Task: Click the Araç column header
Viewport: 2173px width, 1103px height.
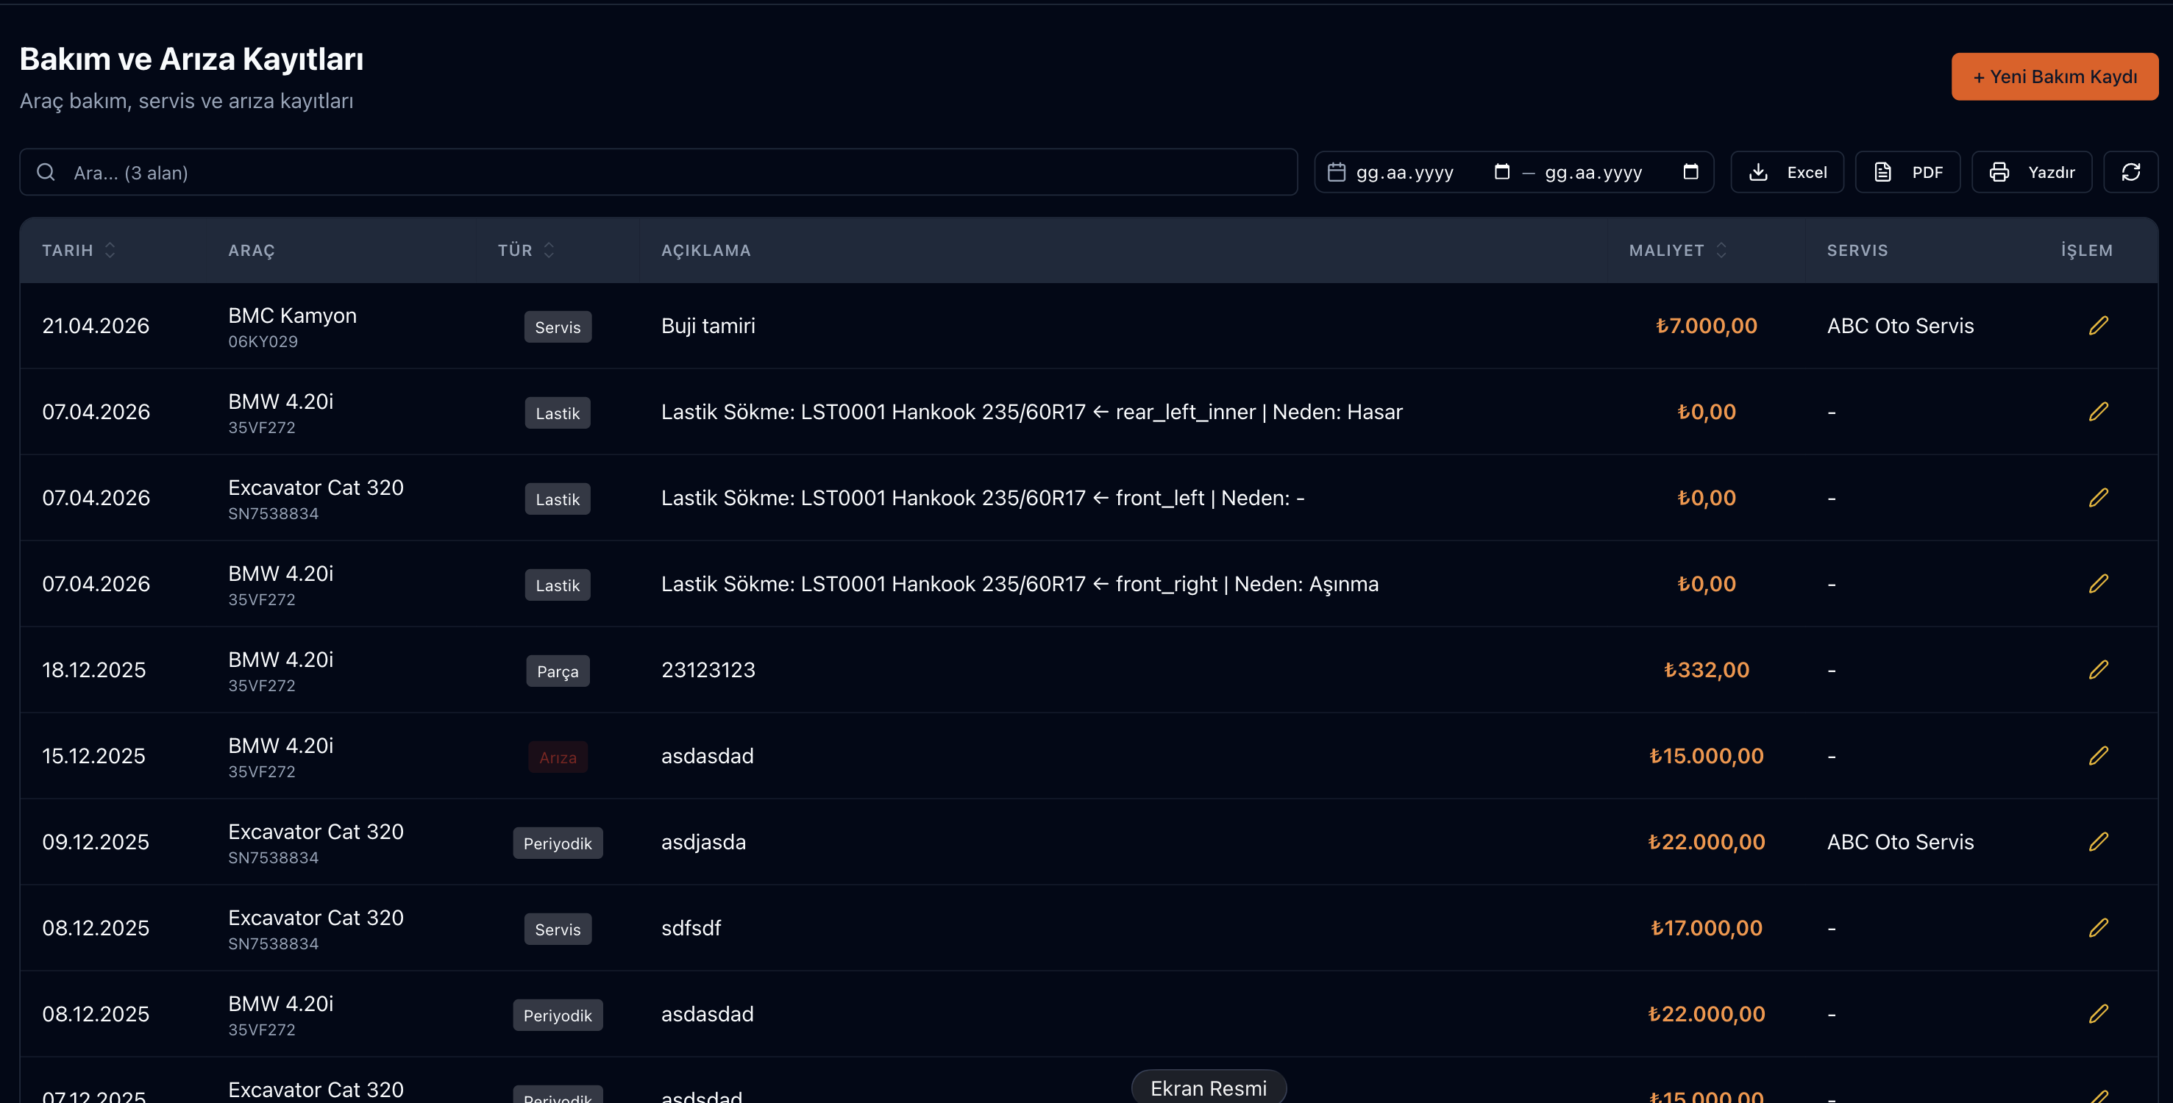Action: [252, 251]
